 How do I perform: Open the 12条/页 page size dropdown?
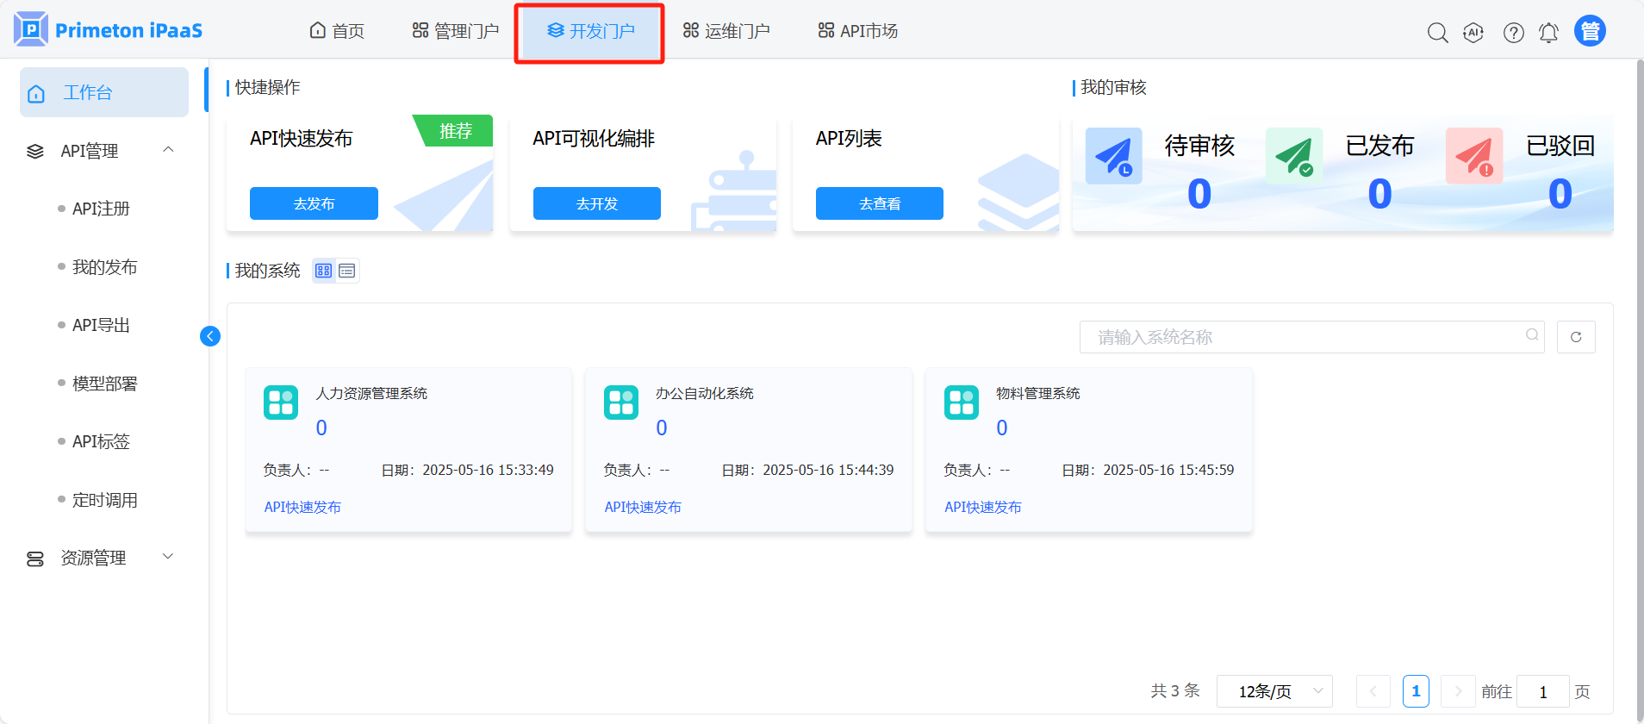click(1273, 691)
